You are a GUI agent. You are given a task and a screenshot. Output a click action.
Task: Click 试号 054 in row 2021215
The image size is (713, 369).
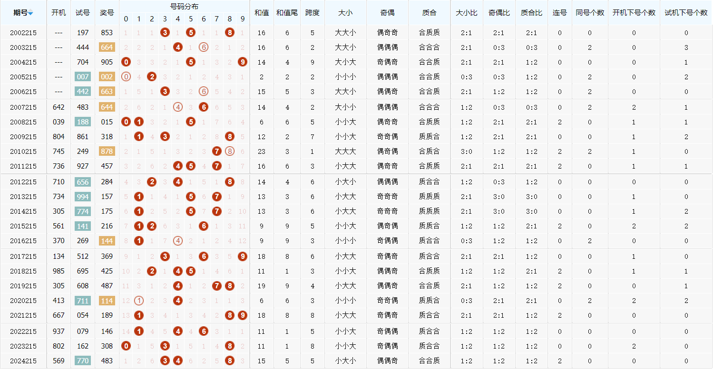coord(83,315)
